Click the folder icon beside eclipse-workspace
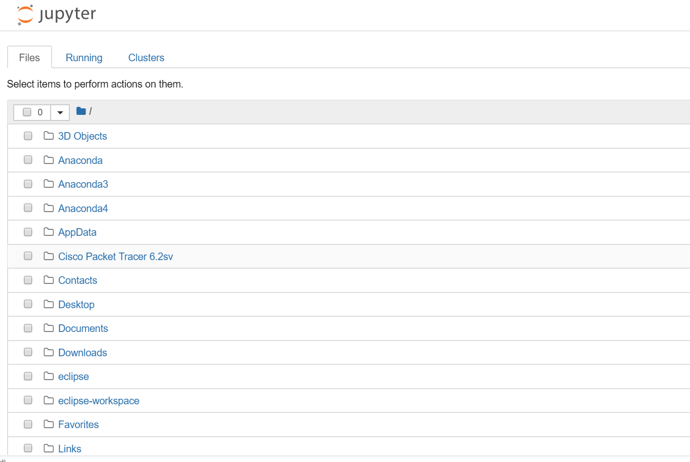The height and width of the screenshot is (462, 690). pos(49,400)
